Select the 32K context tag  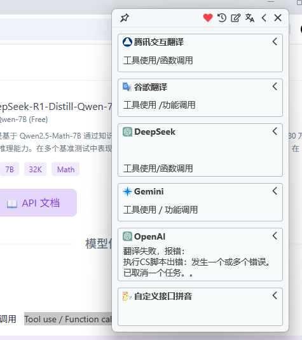coord(35,169)
